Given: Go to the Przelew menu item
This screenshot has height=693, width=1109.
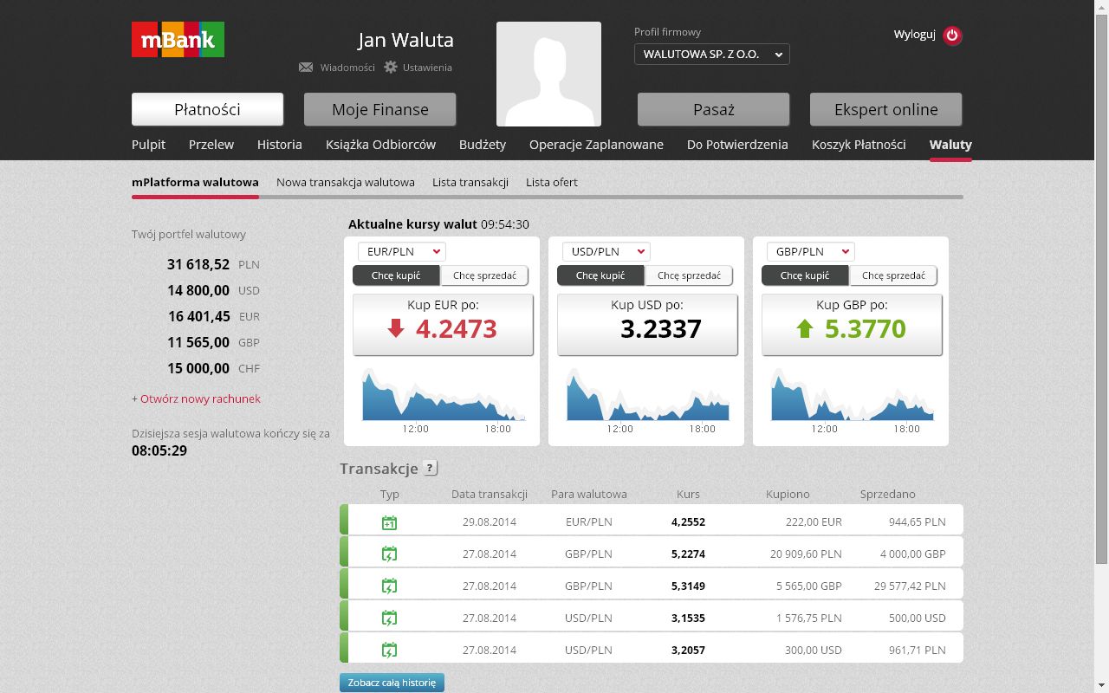Looking at the screenshot, I should 211,145.
